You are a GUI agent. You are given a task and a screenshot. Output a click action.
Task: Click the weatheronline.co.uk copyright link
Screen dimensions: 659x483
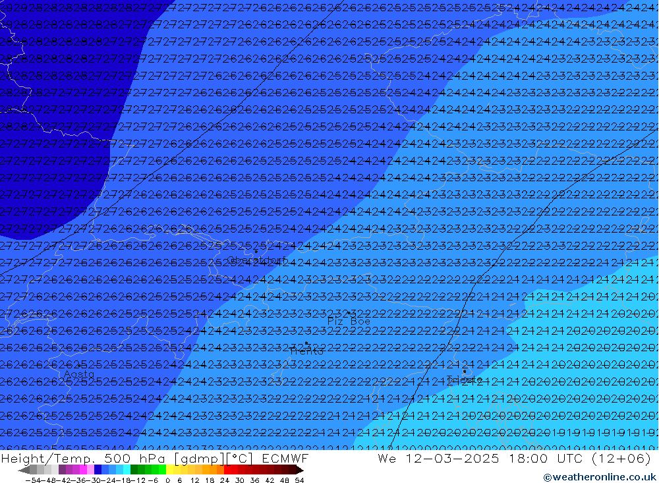599,477
